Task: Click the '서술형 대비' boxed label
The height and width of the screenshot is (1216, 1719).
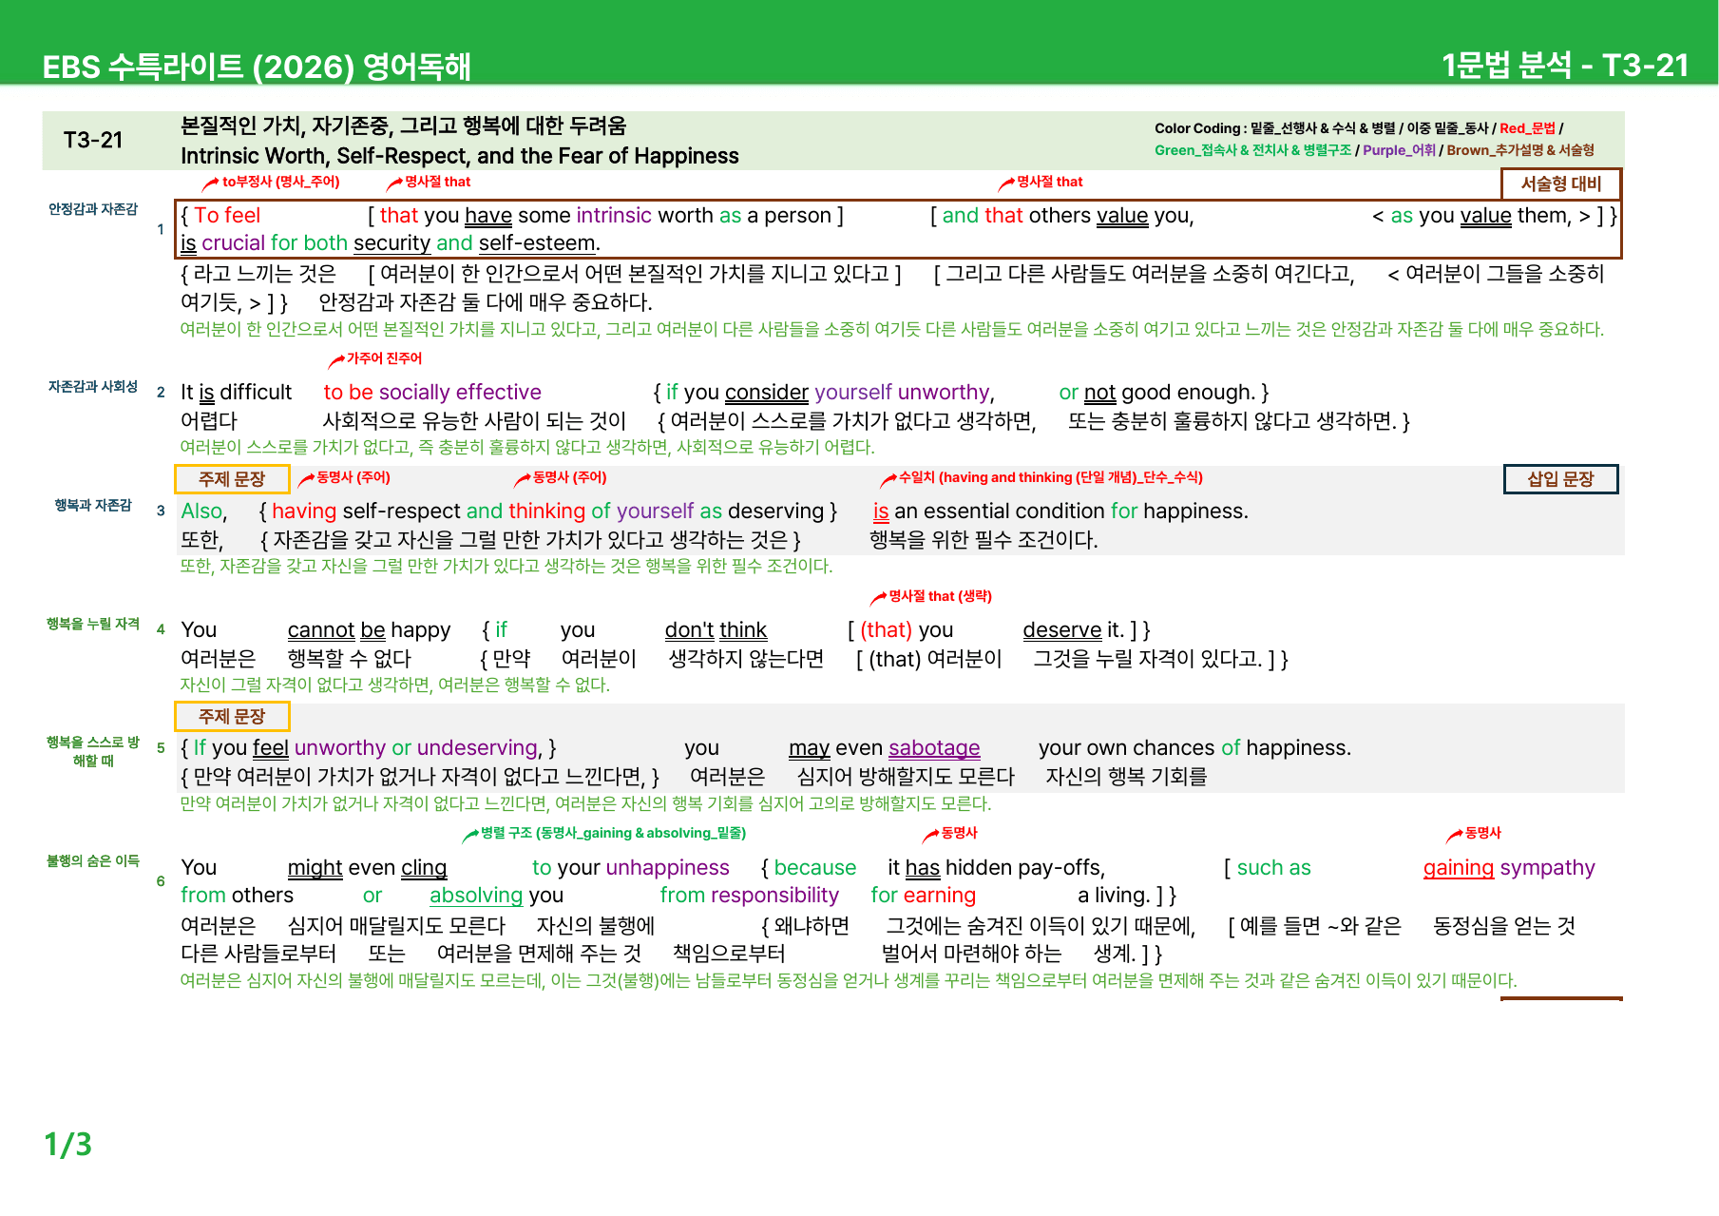Action: click(1561, 183)
